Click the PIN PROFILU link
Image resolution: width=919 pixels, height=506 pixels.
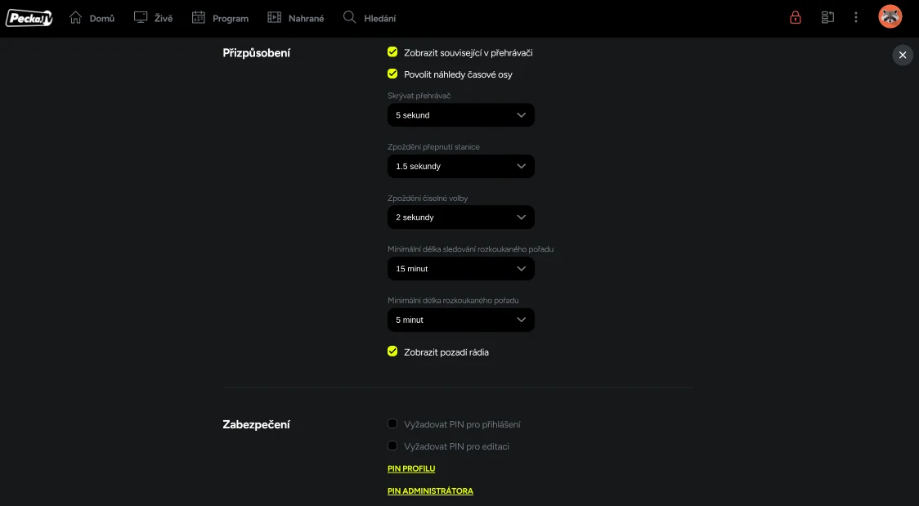[411, 468]
